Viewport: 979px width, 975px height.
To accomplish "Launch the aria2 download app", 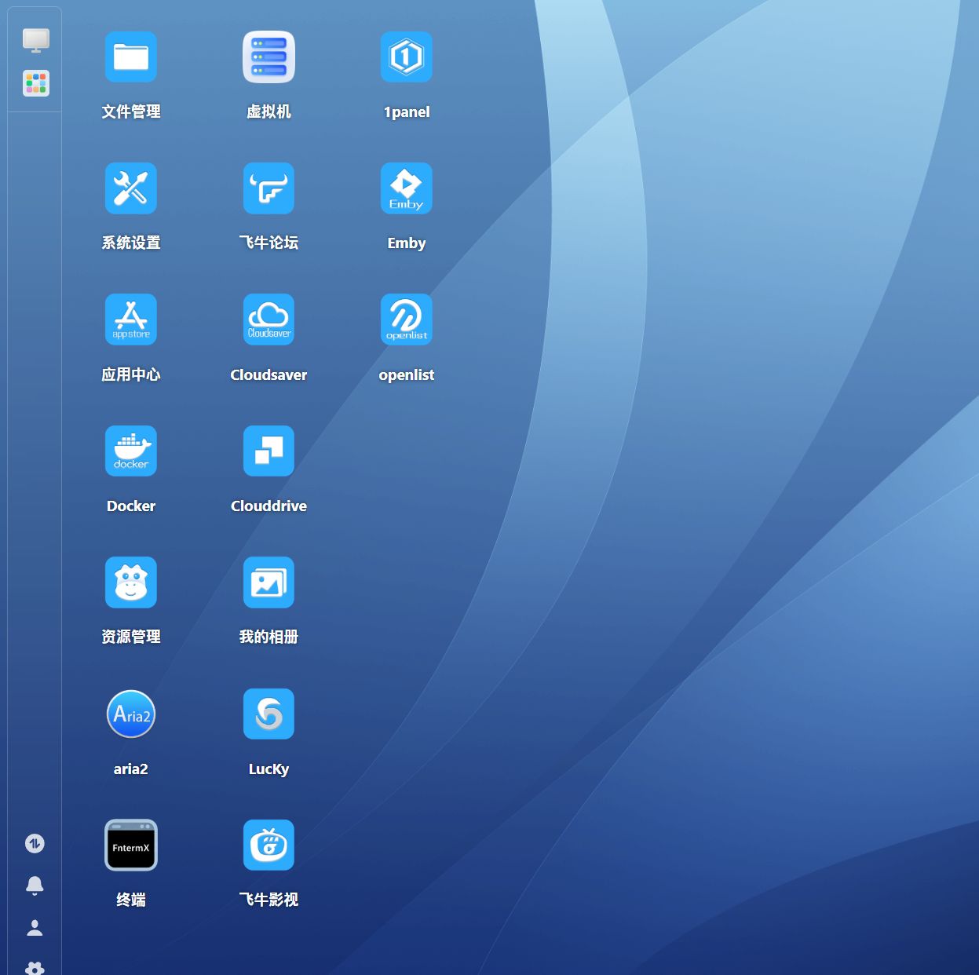I will (x=131, y=714).
